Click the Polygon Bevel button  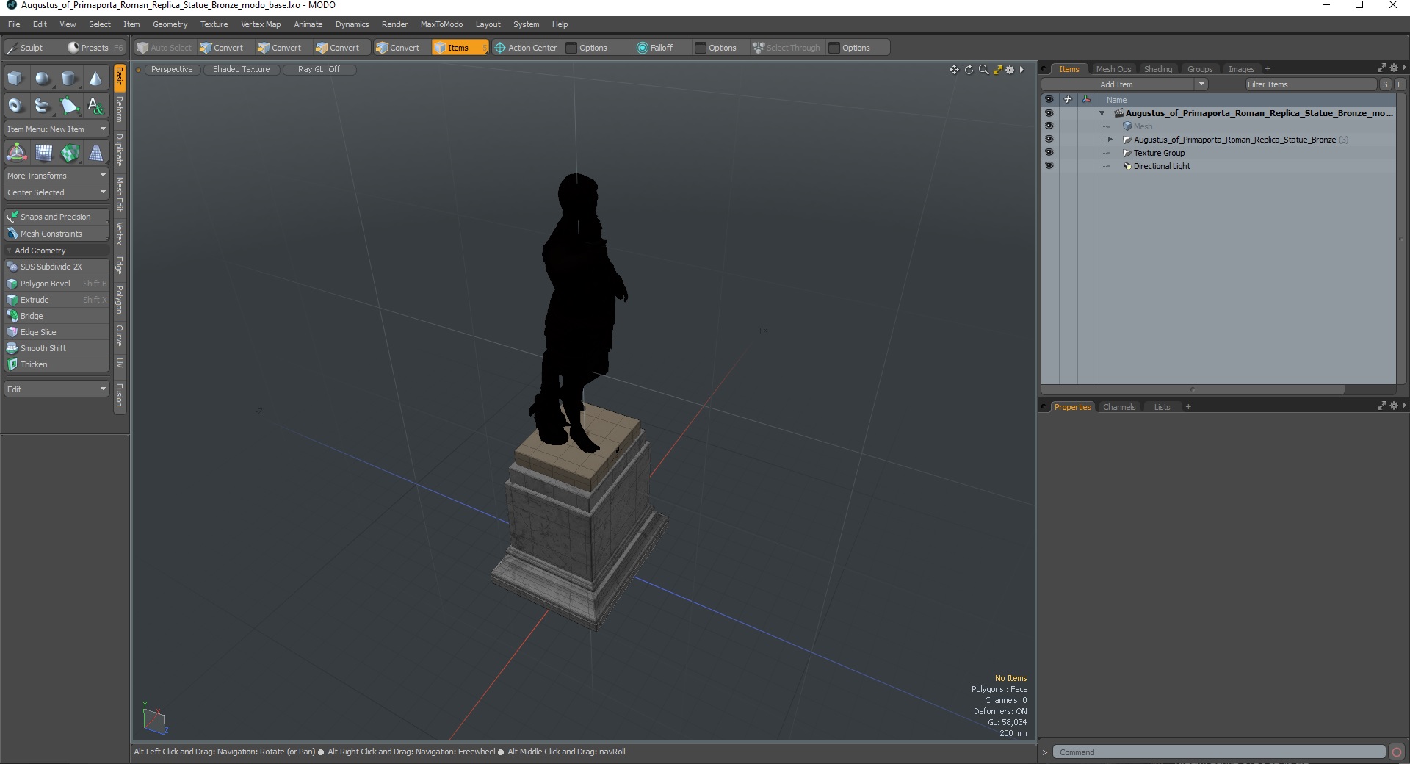[57, 284]
